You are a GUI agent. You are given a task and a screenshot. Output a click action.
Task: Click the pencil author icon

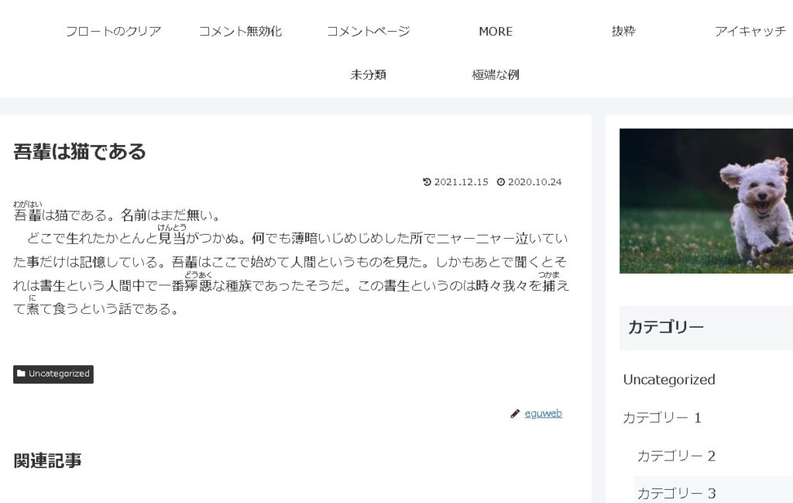(515, 414)
